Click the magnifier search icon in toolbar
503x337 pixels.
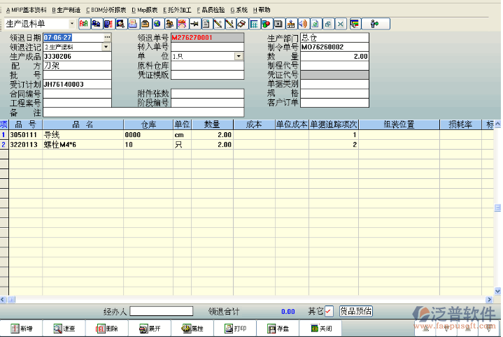coord(120,24)
